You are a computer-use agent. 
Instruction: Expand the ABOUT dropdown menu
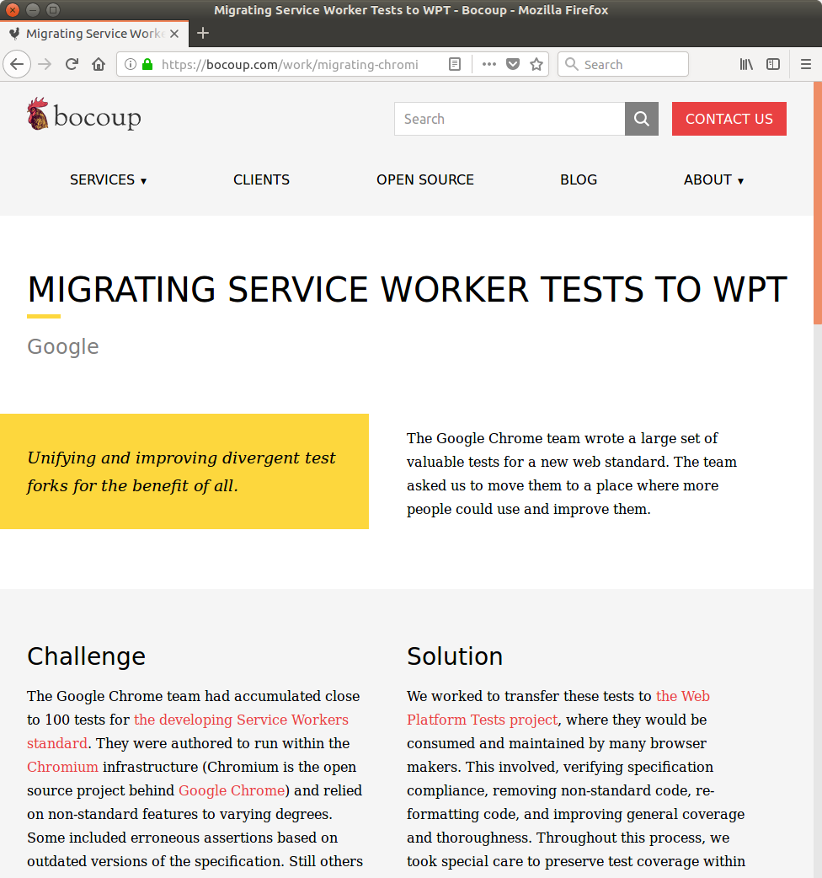(x=714, y=179)
